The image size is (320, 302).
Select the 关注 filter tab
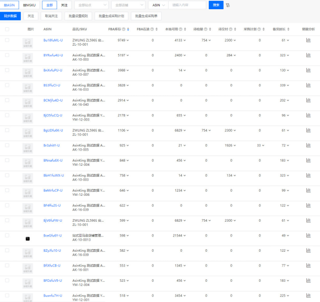coord(65,5)
